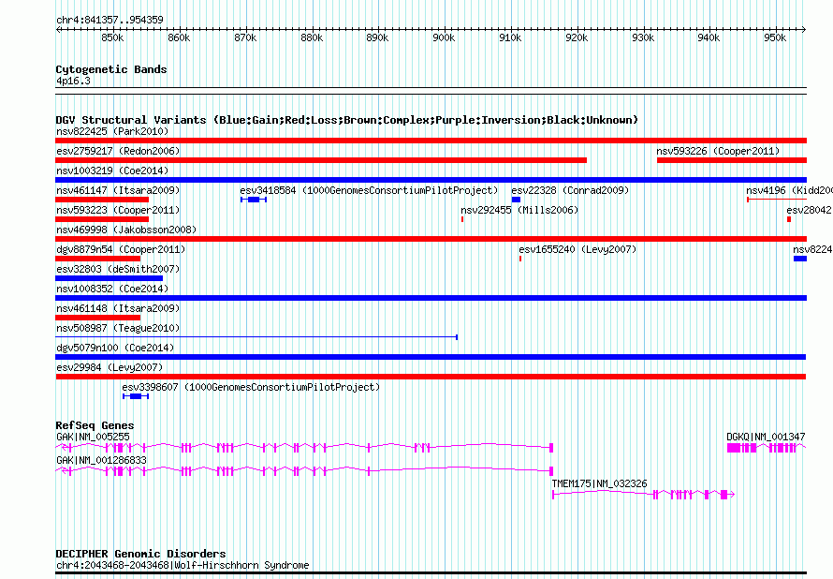Click the nsv8224 blue marker at the right edge

(800, 259)
